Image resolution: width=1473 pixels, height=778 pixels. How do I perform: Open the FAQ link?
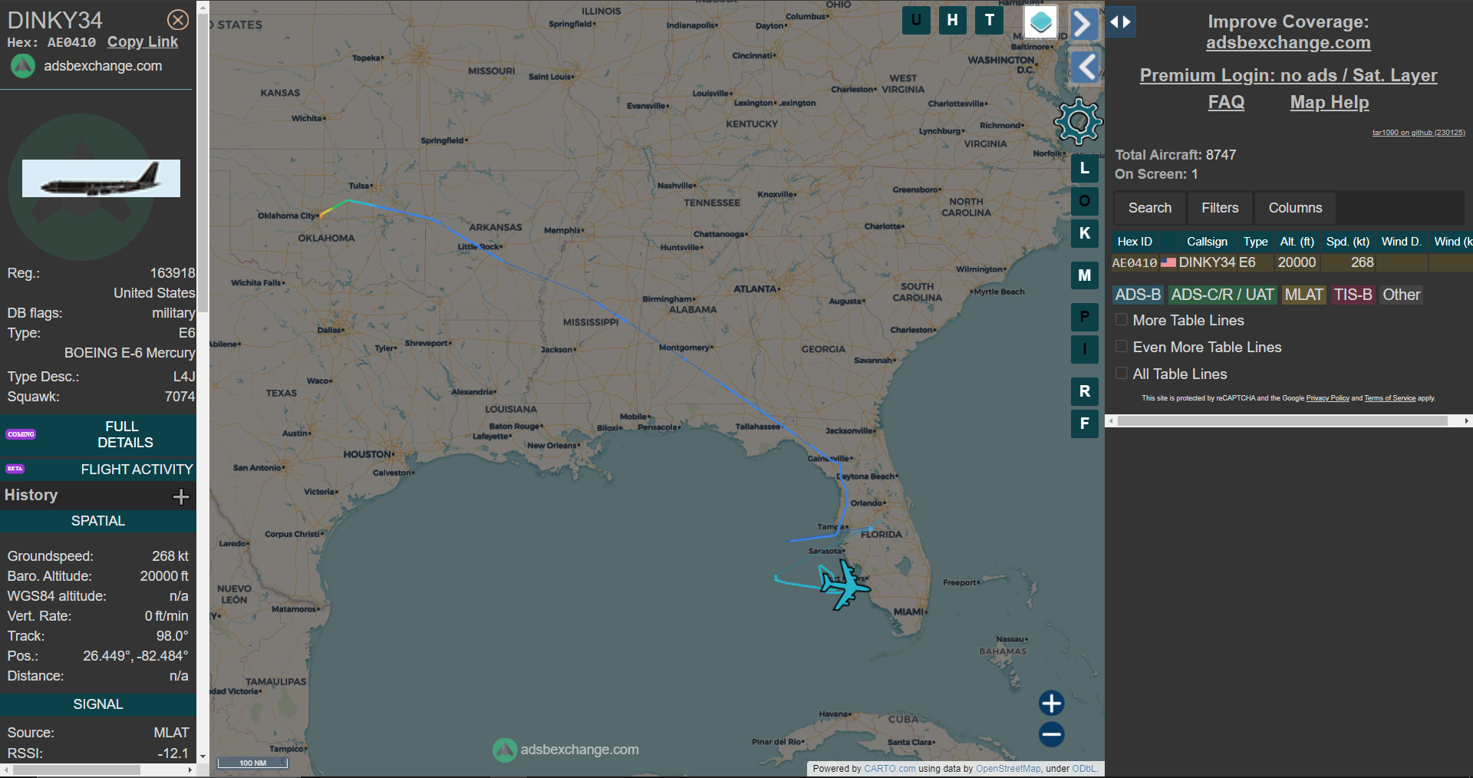(x=1226, y=102)
